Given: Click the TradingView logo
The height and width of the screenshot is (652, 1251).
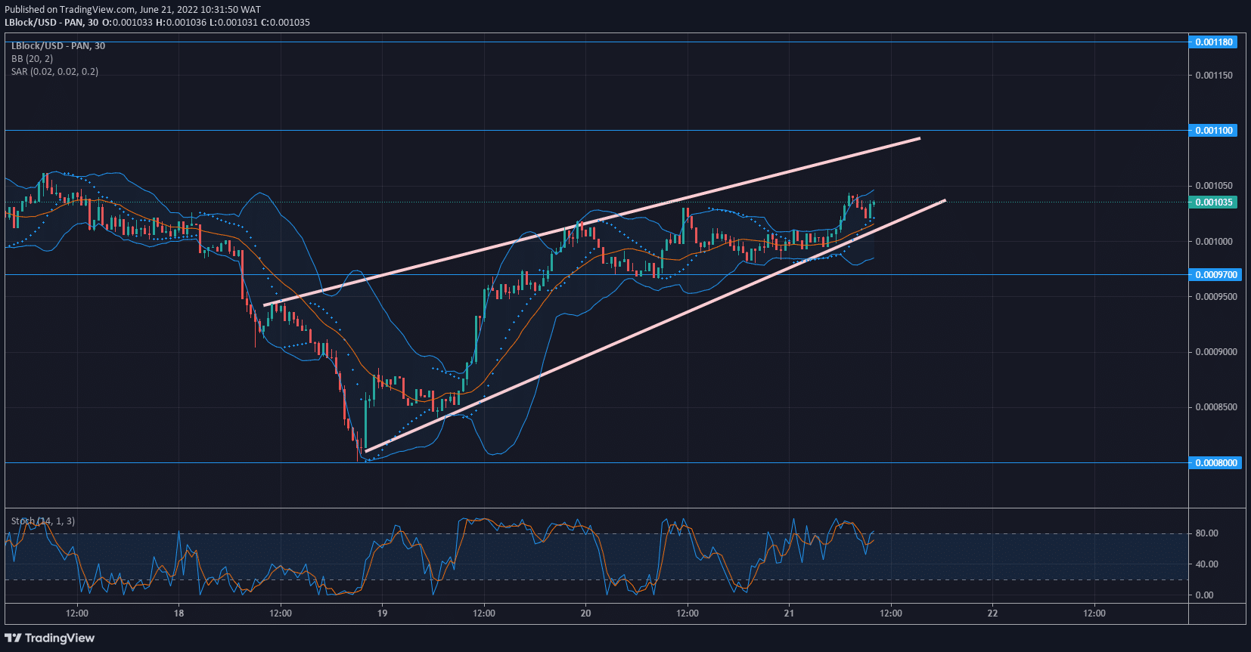Looking at the screenshot, I should 50,638.
